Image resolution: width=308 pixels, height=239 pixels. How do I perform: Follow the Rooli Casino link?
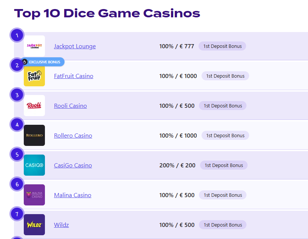(70, 106)
